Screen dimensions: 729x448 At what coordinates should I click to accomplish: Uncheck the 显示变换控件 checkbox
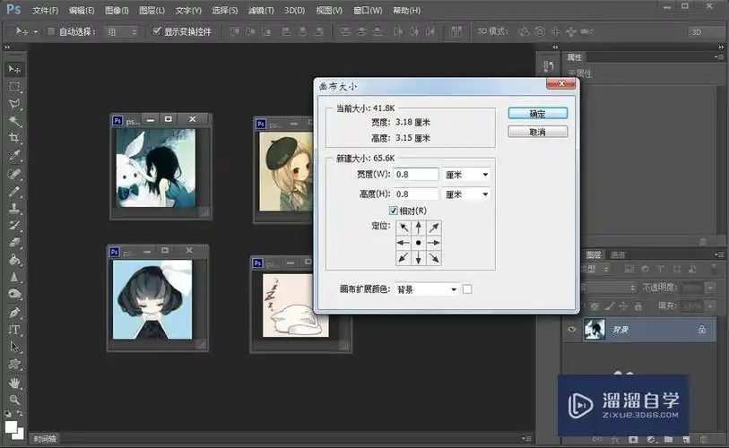click(x=157, y=31)
